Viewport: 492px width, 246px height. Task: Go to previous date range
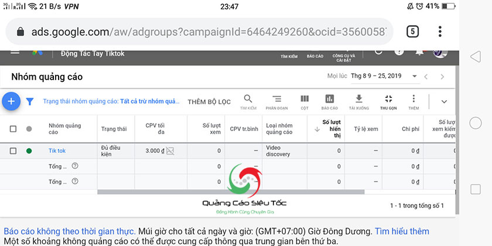tap(426, 77)
